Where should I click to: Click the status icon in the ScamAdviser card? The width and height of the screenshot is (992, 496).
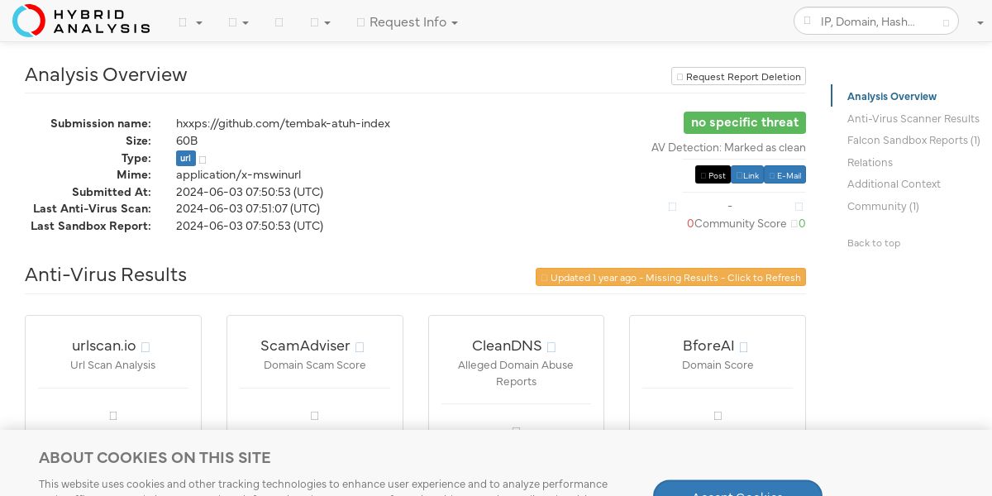coord(314,416)
